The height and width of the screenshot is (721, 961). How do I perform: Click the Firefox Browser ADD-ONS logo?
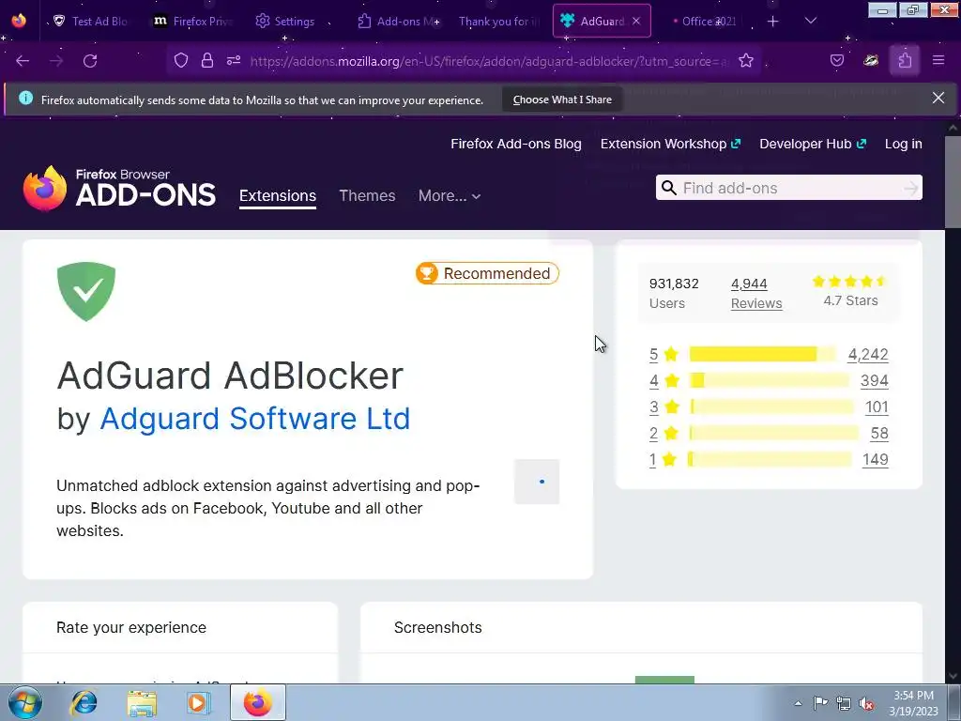click(x=119, y=188)
